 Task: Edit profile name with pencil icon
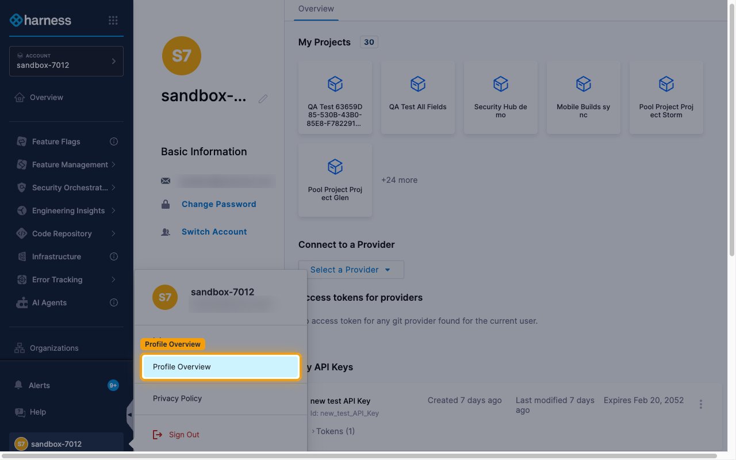[263, 99]
